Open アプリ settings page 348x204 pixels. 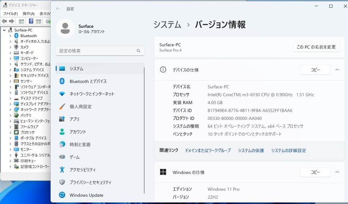(100, 119)
